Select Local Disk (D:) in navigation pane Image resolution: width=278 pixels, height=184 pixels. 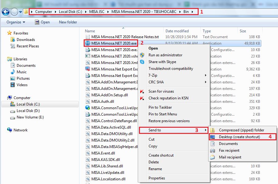click(x=28, y=111)
